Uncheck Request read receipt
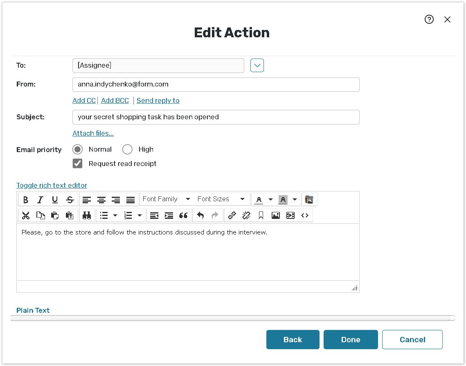 (77, 164)
